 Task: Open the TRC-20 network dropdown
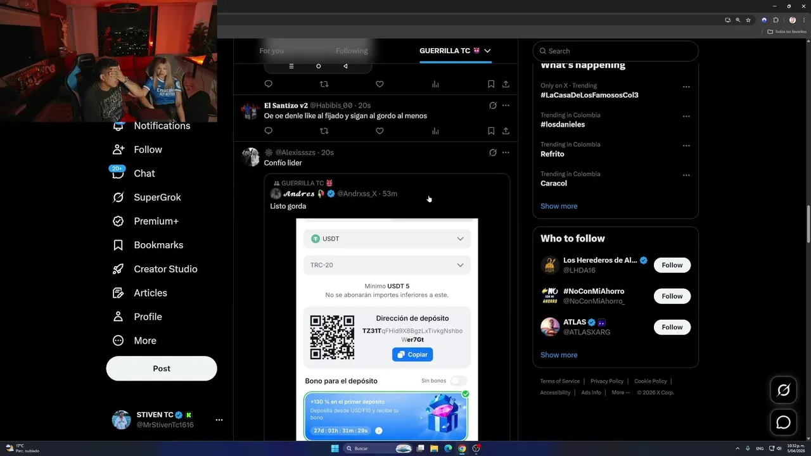pos(387,265)
